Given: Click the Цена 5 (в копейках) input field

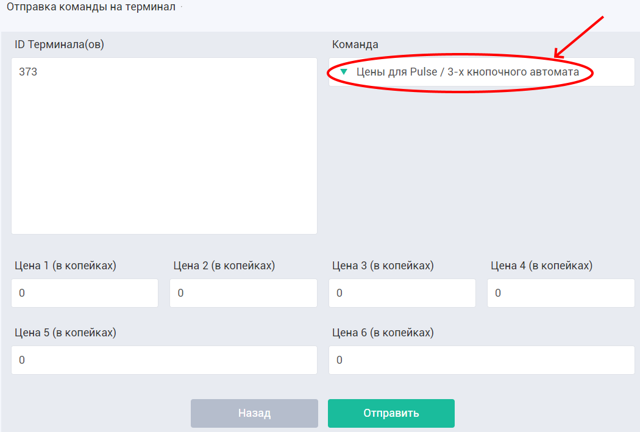Looking at the screenshot, I should tap(164, 359).
